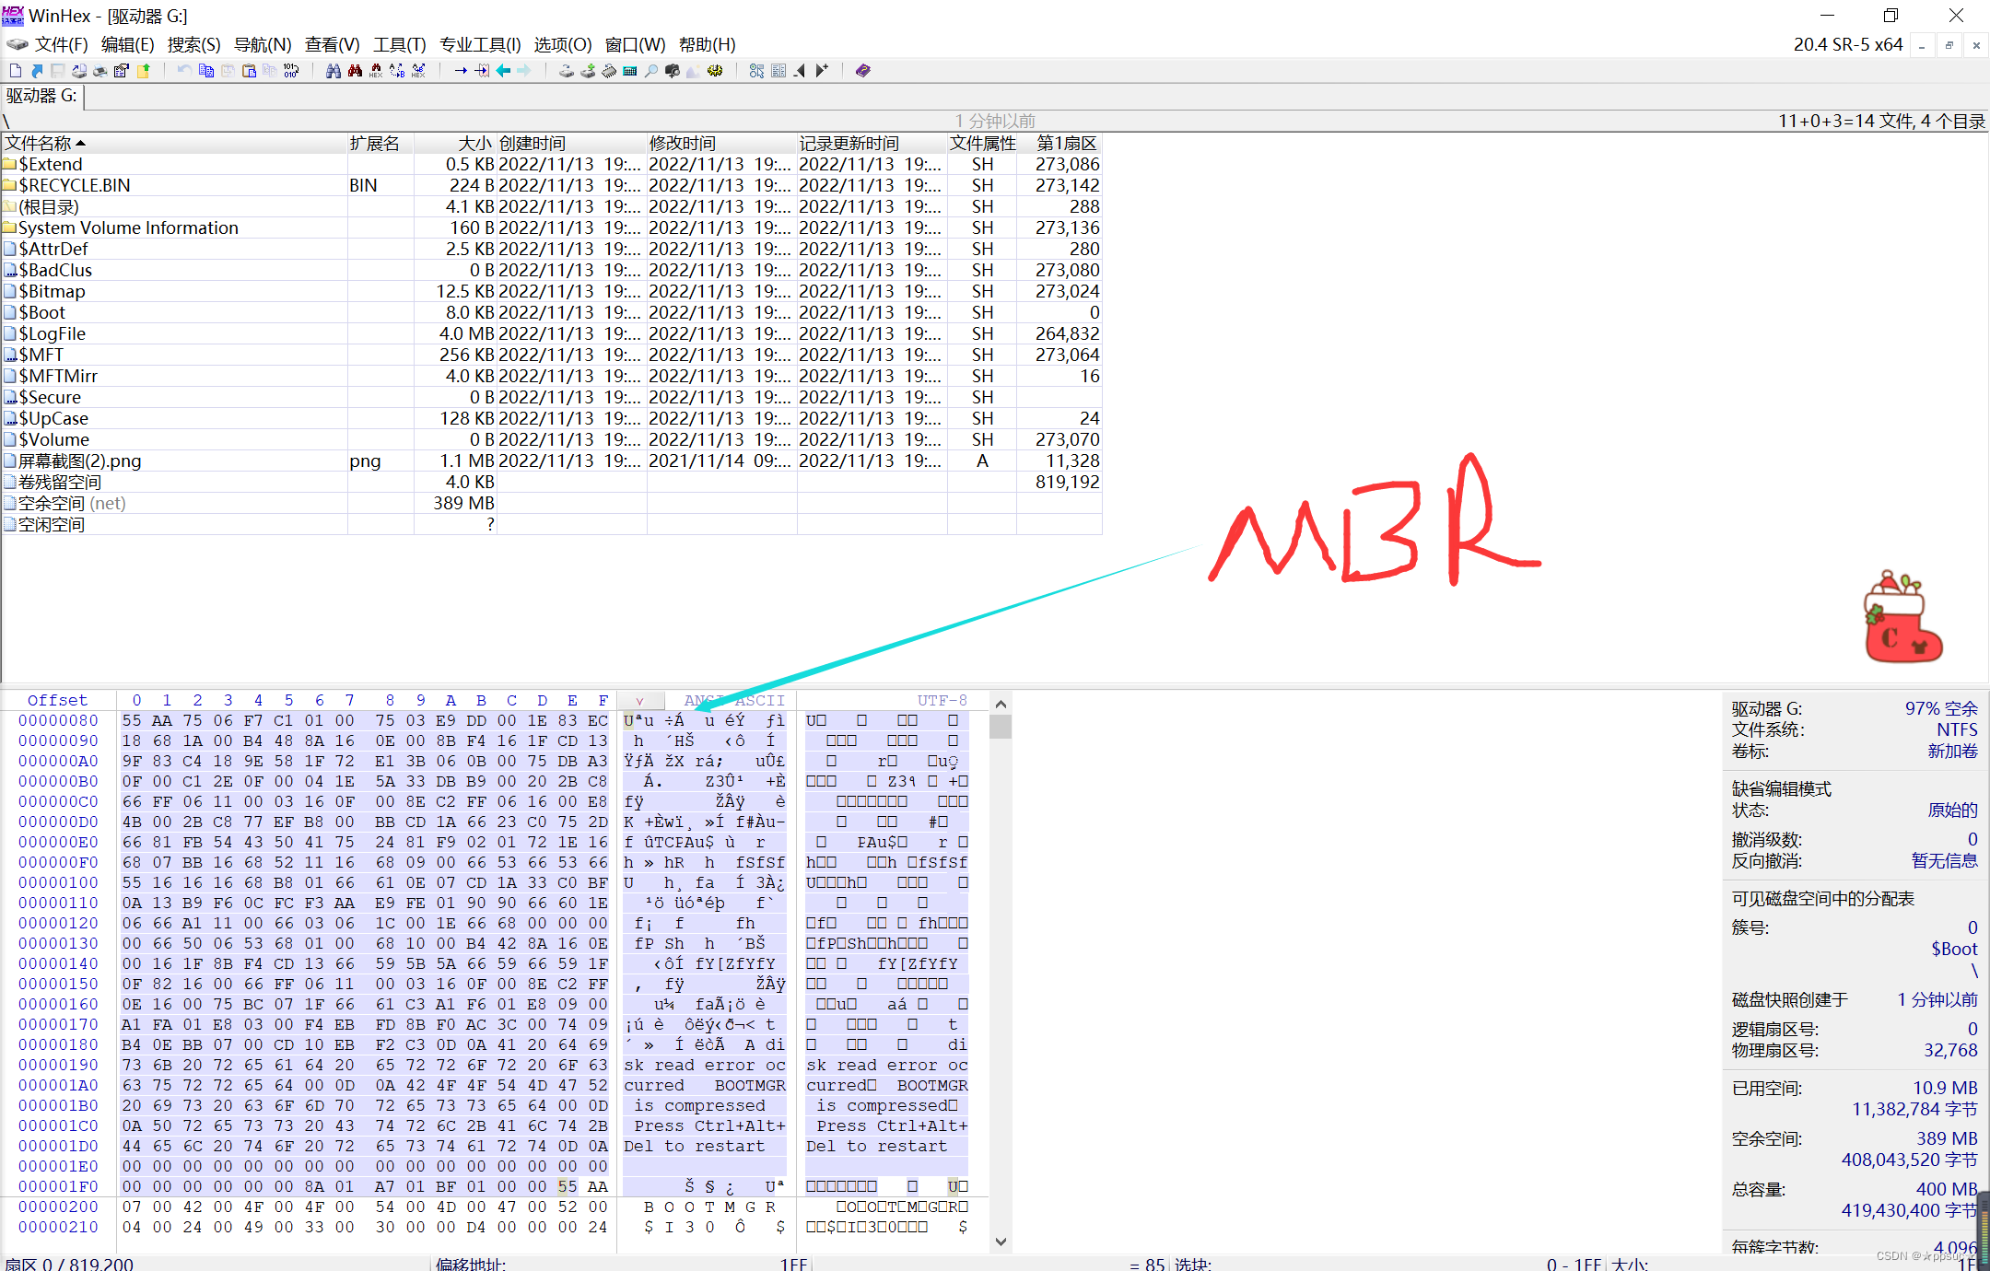Click the hex view scrollbar down arrow
Screen dimensions: 1990x1271
point(1001,1242)
